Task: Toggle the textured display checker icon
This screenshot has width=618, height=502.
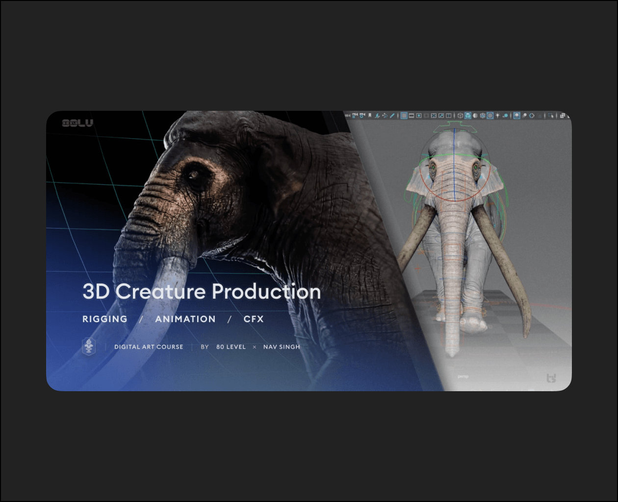Action: (489, 116)
